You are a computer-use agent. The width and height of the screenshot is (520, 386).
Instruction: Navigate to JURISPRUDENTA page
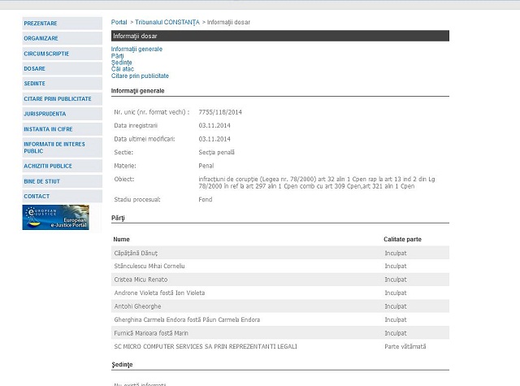(x=45, y=114)
